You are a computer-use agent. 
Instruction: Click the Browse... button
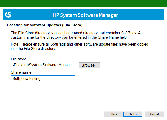90,65
